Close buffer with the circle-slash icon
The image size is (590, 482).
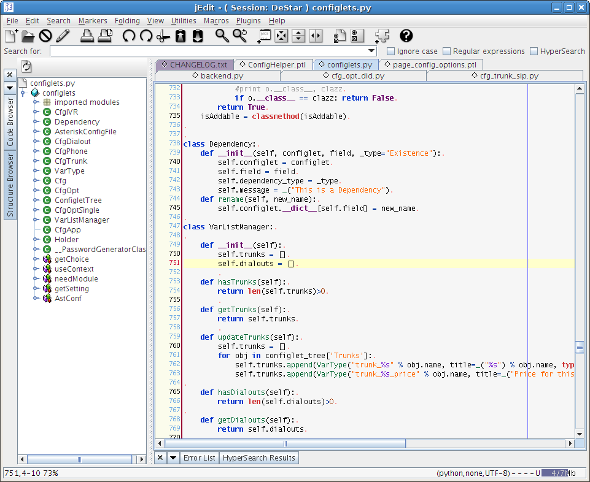(45, 36)
